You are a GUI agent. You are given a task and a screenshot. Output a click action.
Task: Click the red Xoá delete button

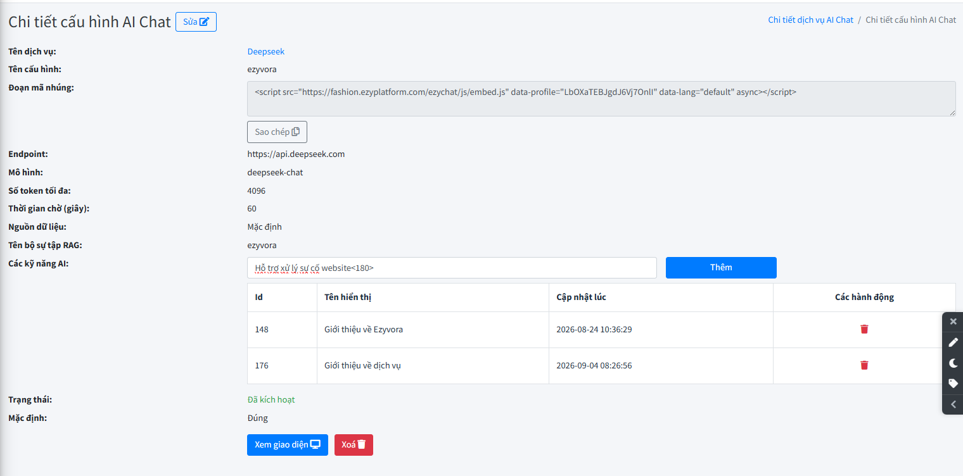(354, 445)
